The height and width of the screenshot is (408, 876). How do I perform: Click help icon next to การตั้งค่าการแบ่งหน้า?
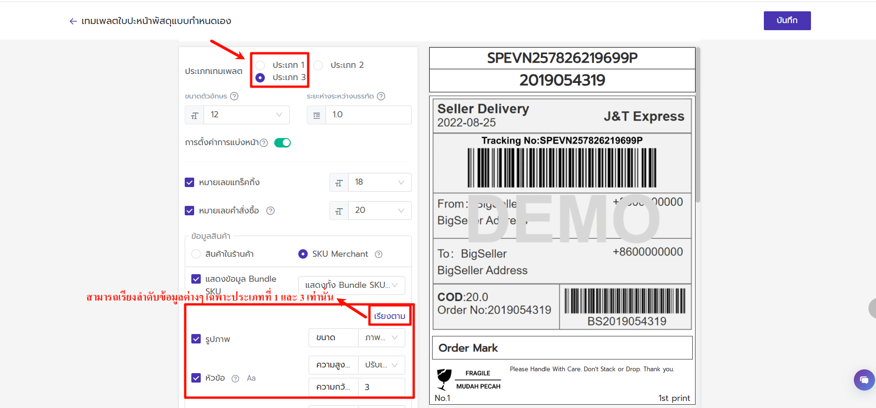(x=264, y=143)
